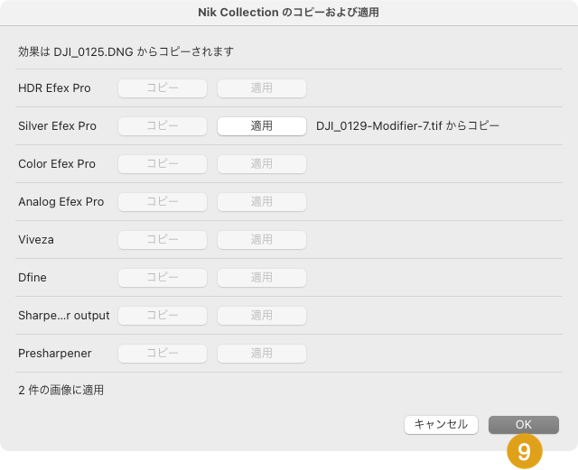
Task: Click the コピー button for Presharpener
Action: point(163,354)
